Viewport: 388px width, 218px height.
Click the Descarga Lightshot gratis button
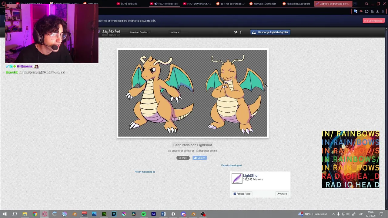[270, 32]
